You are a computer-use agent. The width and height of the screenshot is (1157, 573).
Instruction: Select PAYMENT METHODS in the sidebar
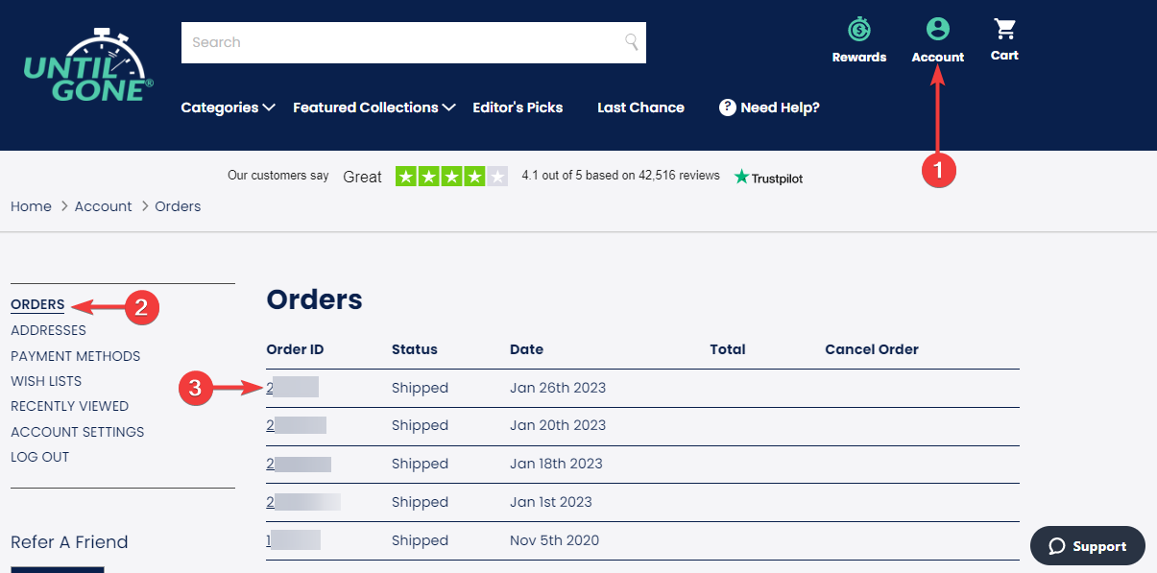(x=75, y=356)
